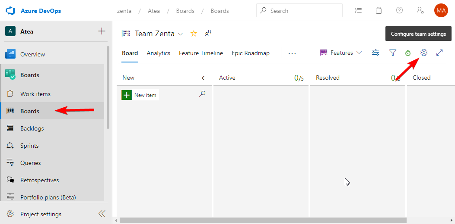This screenshot has width=455, height=224.
Task: Open Retrospectives in the sidebar
Action: [52, 180]
